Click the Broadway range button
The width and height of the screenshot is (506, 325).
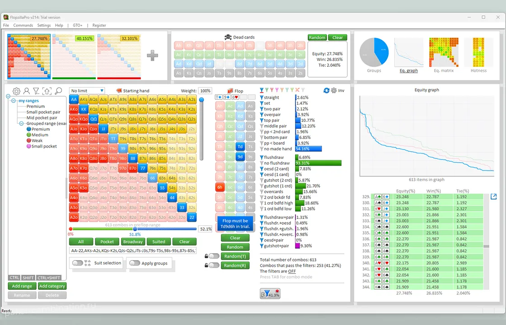(133, 241)
